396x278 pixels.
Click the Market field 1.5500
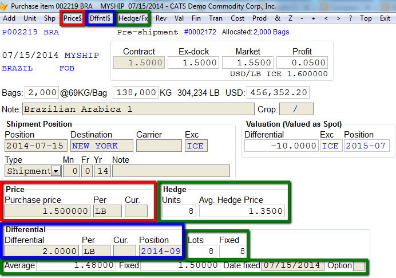point(248,62)
